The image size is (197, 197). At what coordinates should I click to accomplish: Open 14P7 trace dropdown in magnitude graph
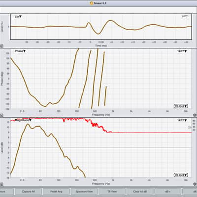[182, 120]
